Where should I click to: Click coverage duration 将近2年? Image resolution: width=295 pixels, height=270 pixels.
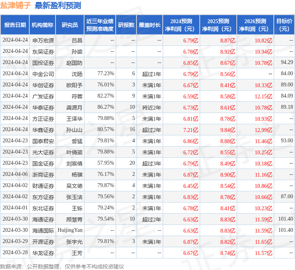(152, 108)
